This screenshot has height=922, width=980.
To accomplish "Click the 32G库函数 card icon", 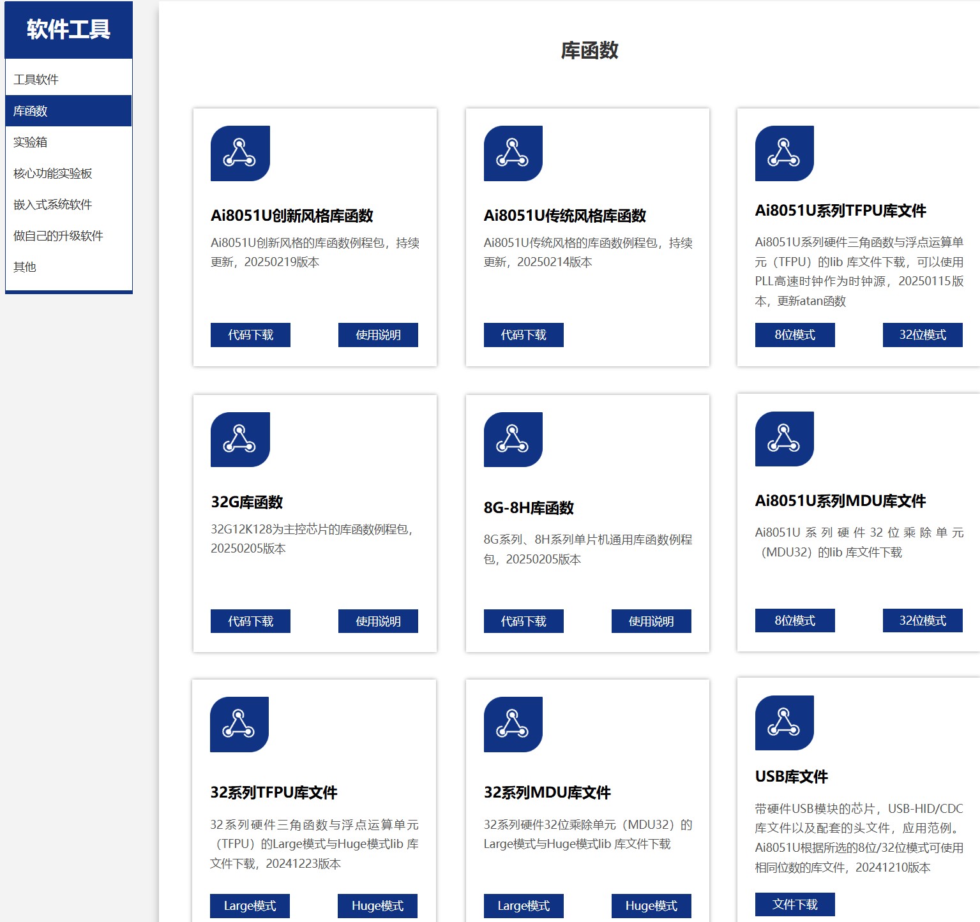I will pyautogui.click(x=240, y=440).
